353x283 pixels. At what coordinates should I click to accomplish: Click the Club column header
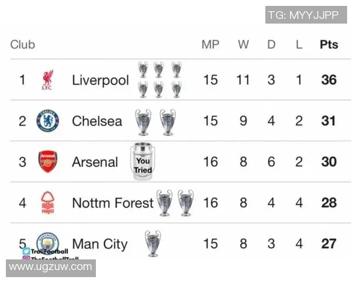[x=23, y=45]
